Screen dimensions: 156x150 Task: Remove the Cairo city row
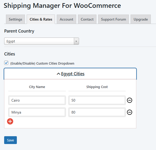coord(130,100)
